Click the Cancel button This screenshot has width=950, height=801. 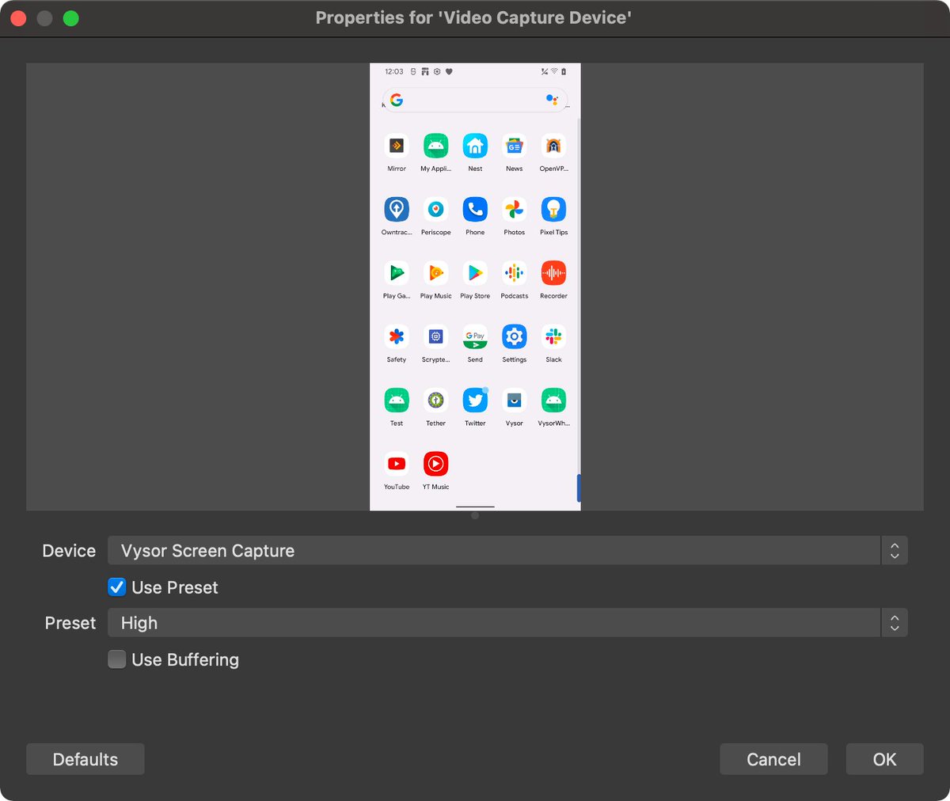tap(773, 759)
